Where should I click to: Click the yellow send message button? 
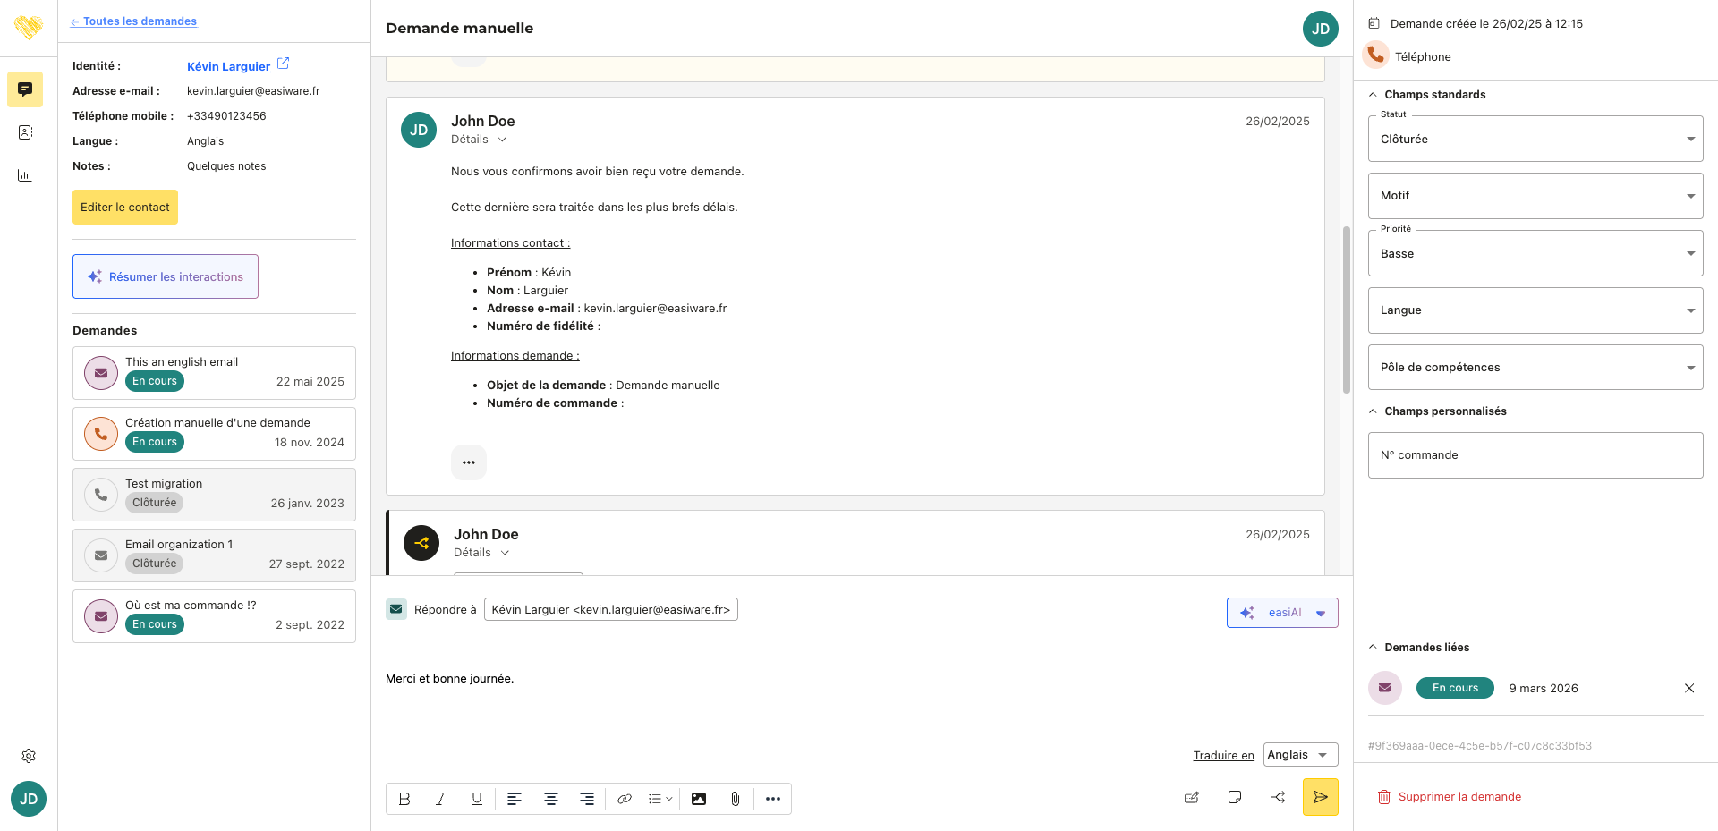1320,797
